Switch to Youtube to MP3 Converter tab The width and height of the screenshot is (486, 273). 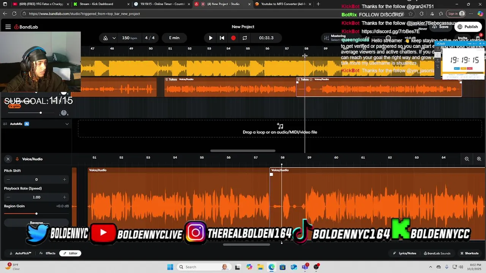click(x=283, y=4)
